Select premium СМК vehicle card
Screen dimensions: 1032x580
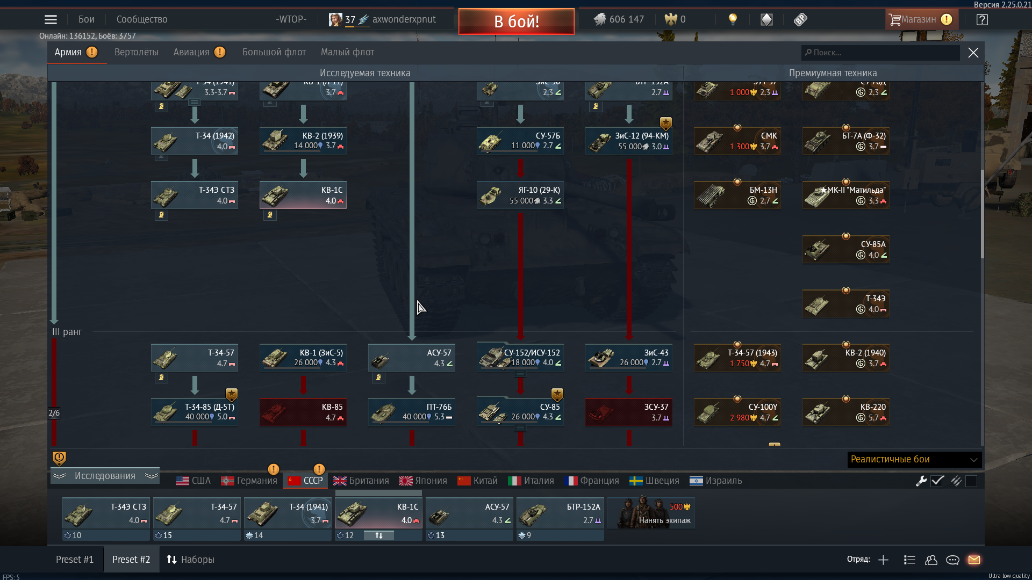coord(737,141)
